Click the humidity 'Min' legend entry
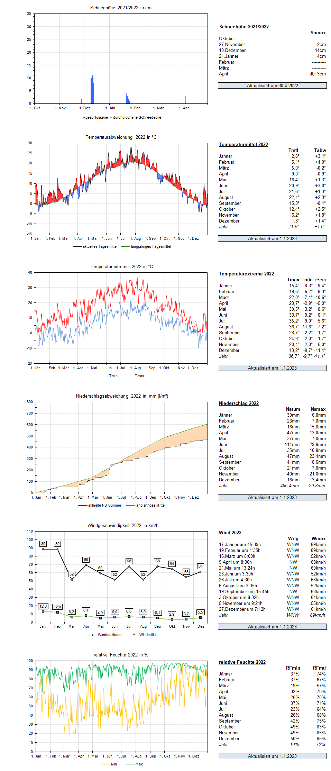 [109, 764]
